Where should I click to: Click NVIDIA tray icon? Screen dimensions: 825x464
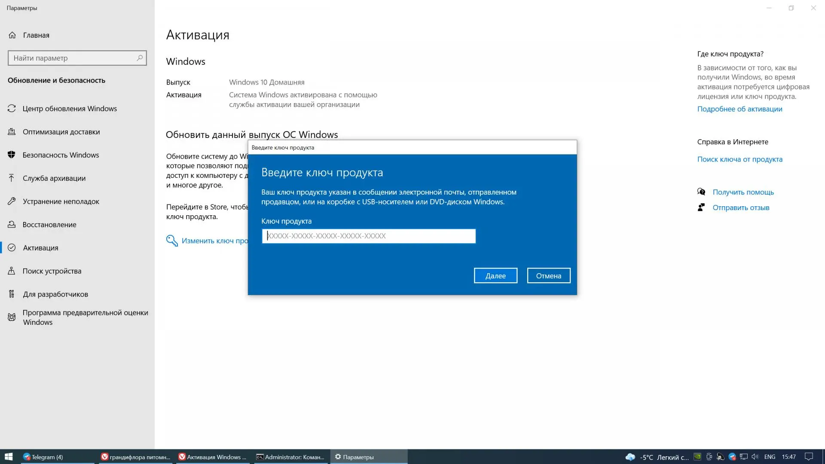[x=698, y=457]
